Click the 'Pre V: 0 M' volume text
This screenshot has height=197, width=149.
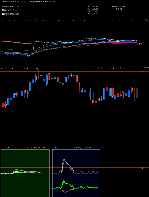117,9
